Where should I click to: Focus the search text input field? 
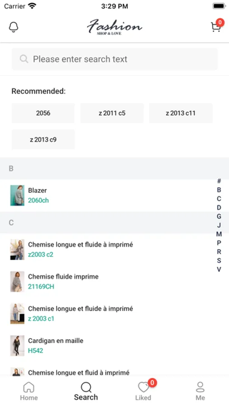pyautogui.click(x=114, y=59)
